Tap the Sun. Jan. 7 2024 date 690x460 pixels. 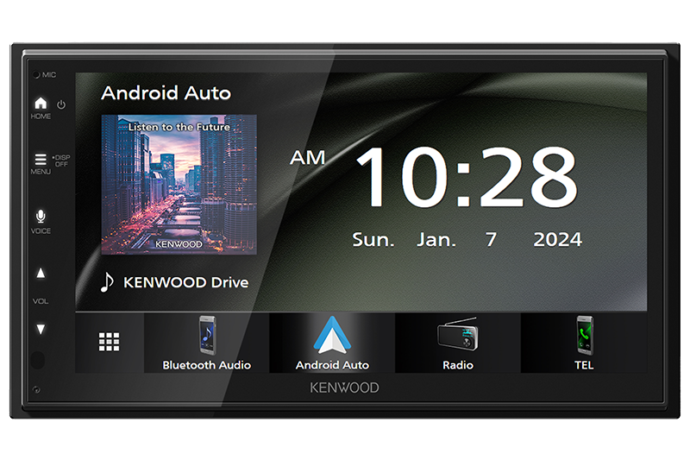467,239
